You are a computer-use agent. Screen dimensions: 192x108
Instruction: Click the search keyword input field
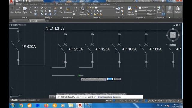pyautogui.click(x=119, y=1)
